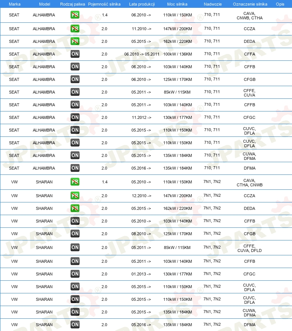This screenshot has width=292, height=331.
Task: Click petrol icon in VW Sharan DEDA row
Action: click(x=75, y=208)
